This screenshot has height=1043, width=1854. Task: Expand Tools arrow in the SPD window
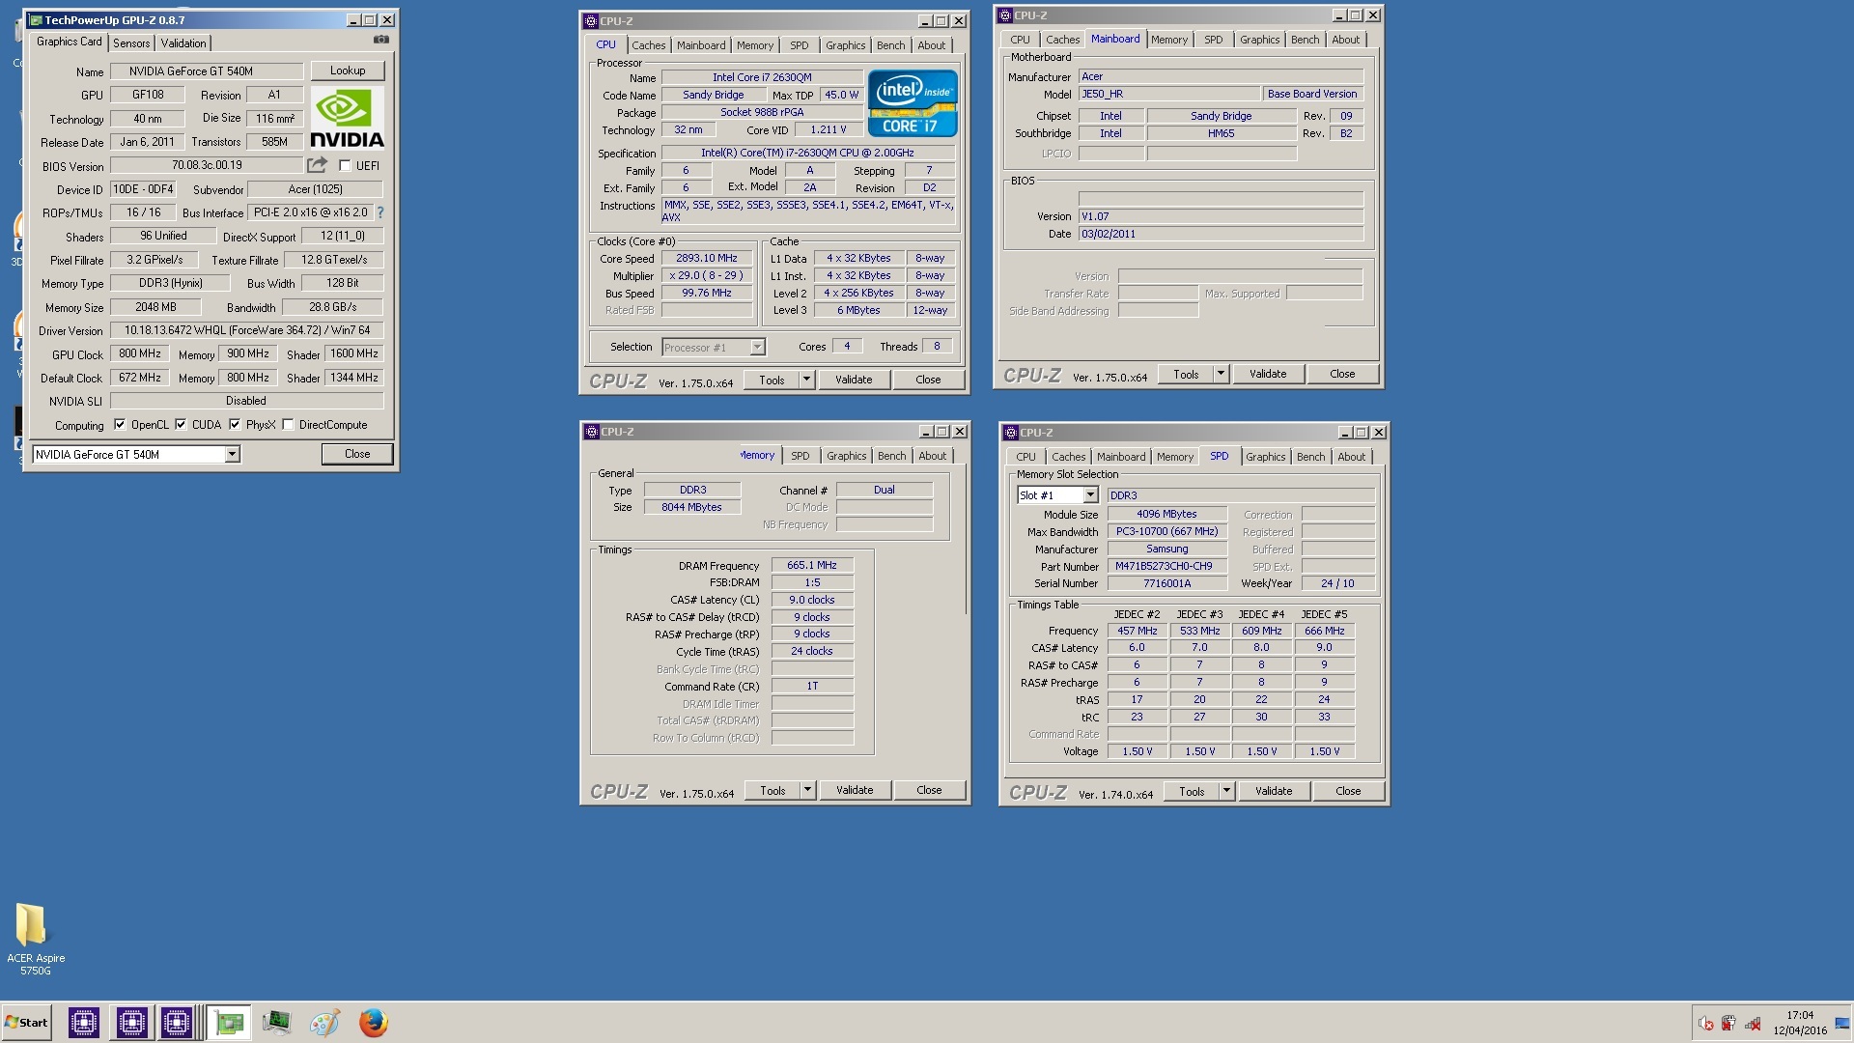point(1226,792)
